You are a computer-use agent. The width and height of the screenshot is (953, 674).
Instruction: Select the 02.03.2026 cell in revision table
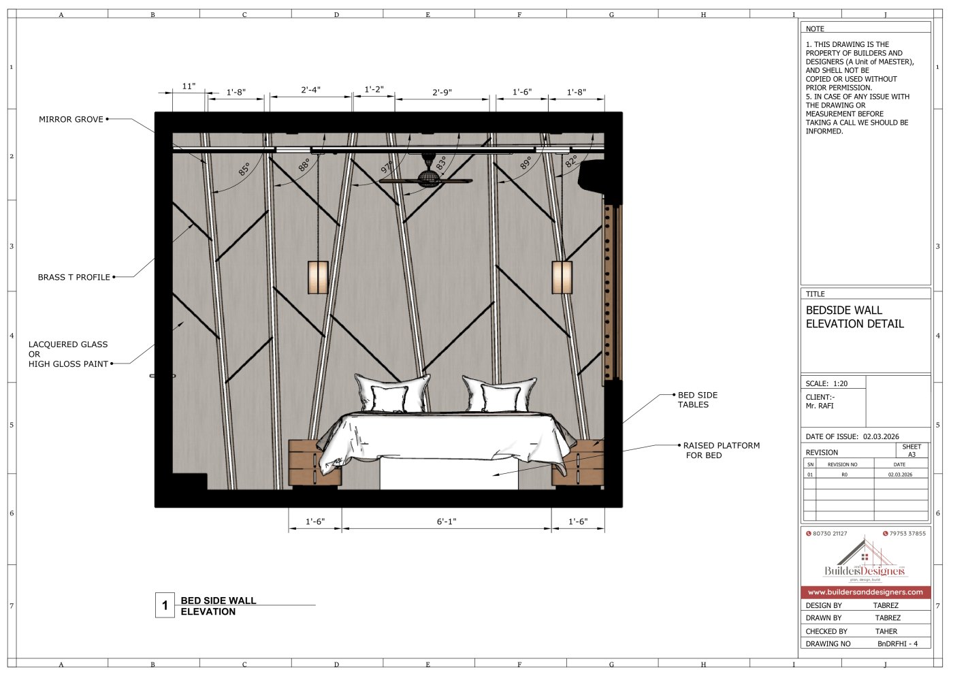point(900,475)
